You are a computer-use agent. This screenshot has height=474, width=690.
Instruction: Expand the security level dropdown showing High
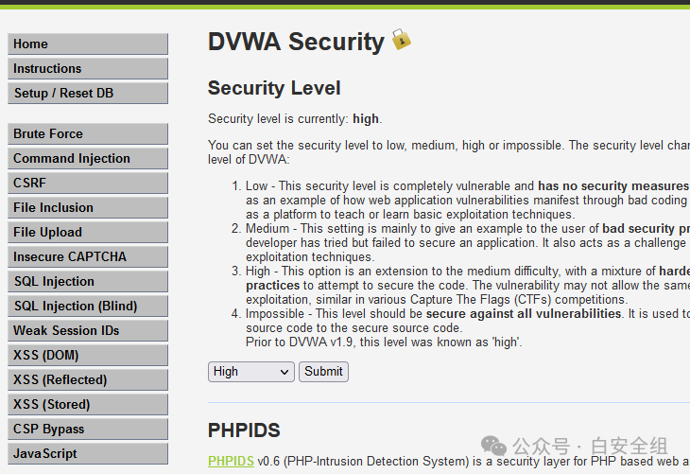click(x=250, y=372)
